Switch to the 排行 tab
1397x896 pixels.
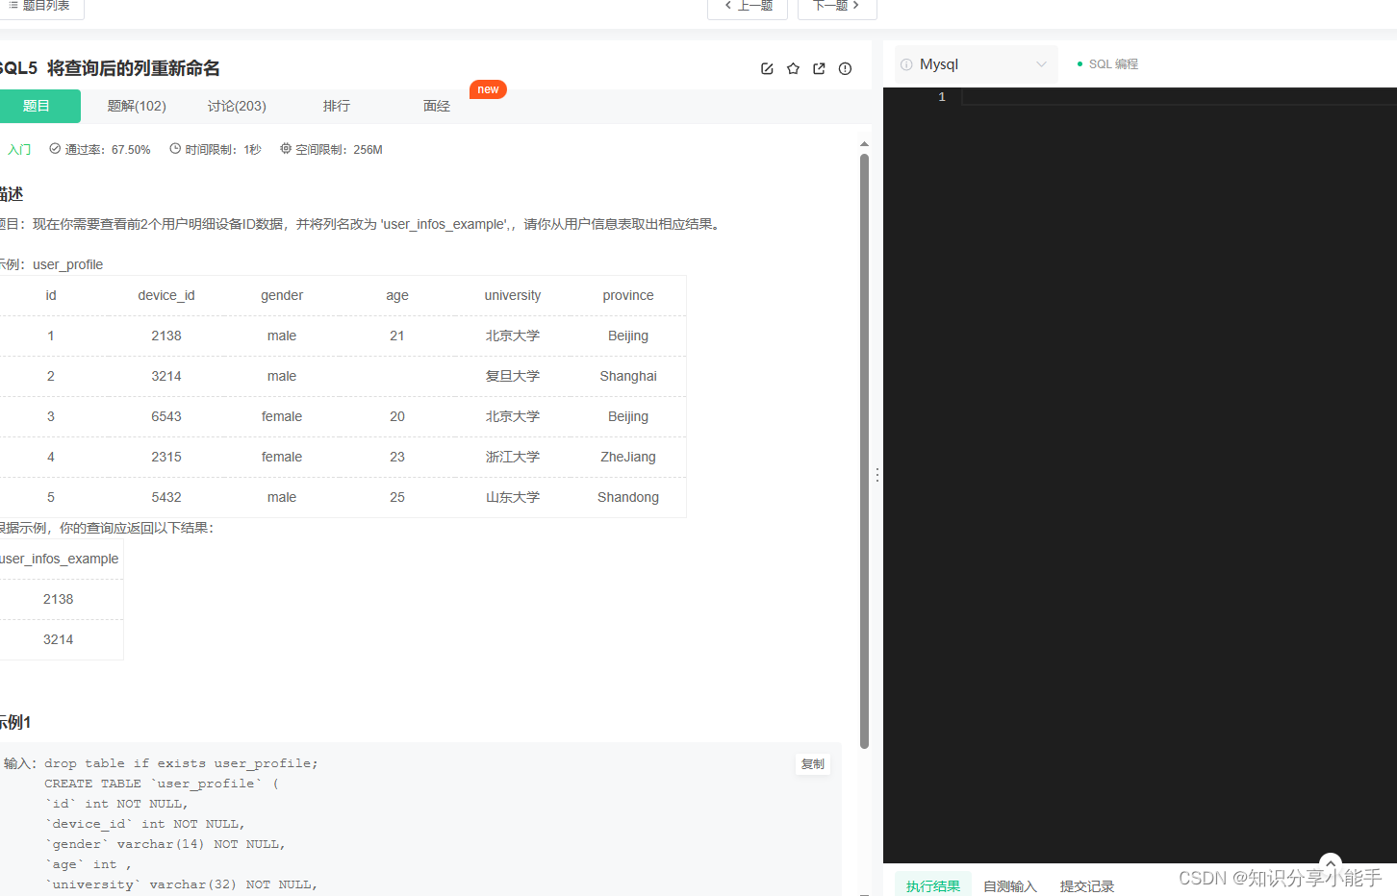337,106
